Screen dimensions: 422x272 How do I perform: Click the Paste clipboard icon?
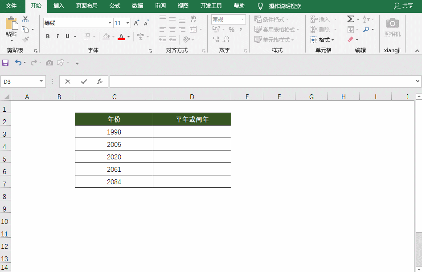click(11, 24)
